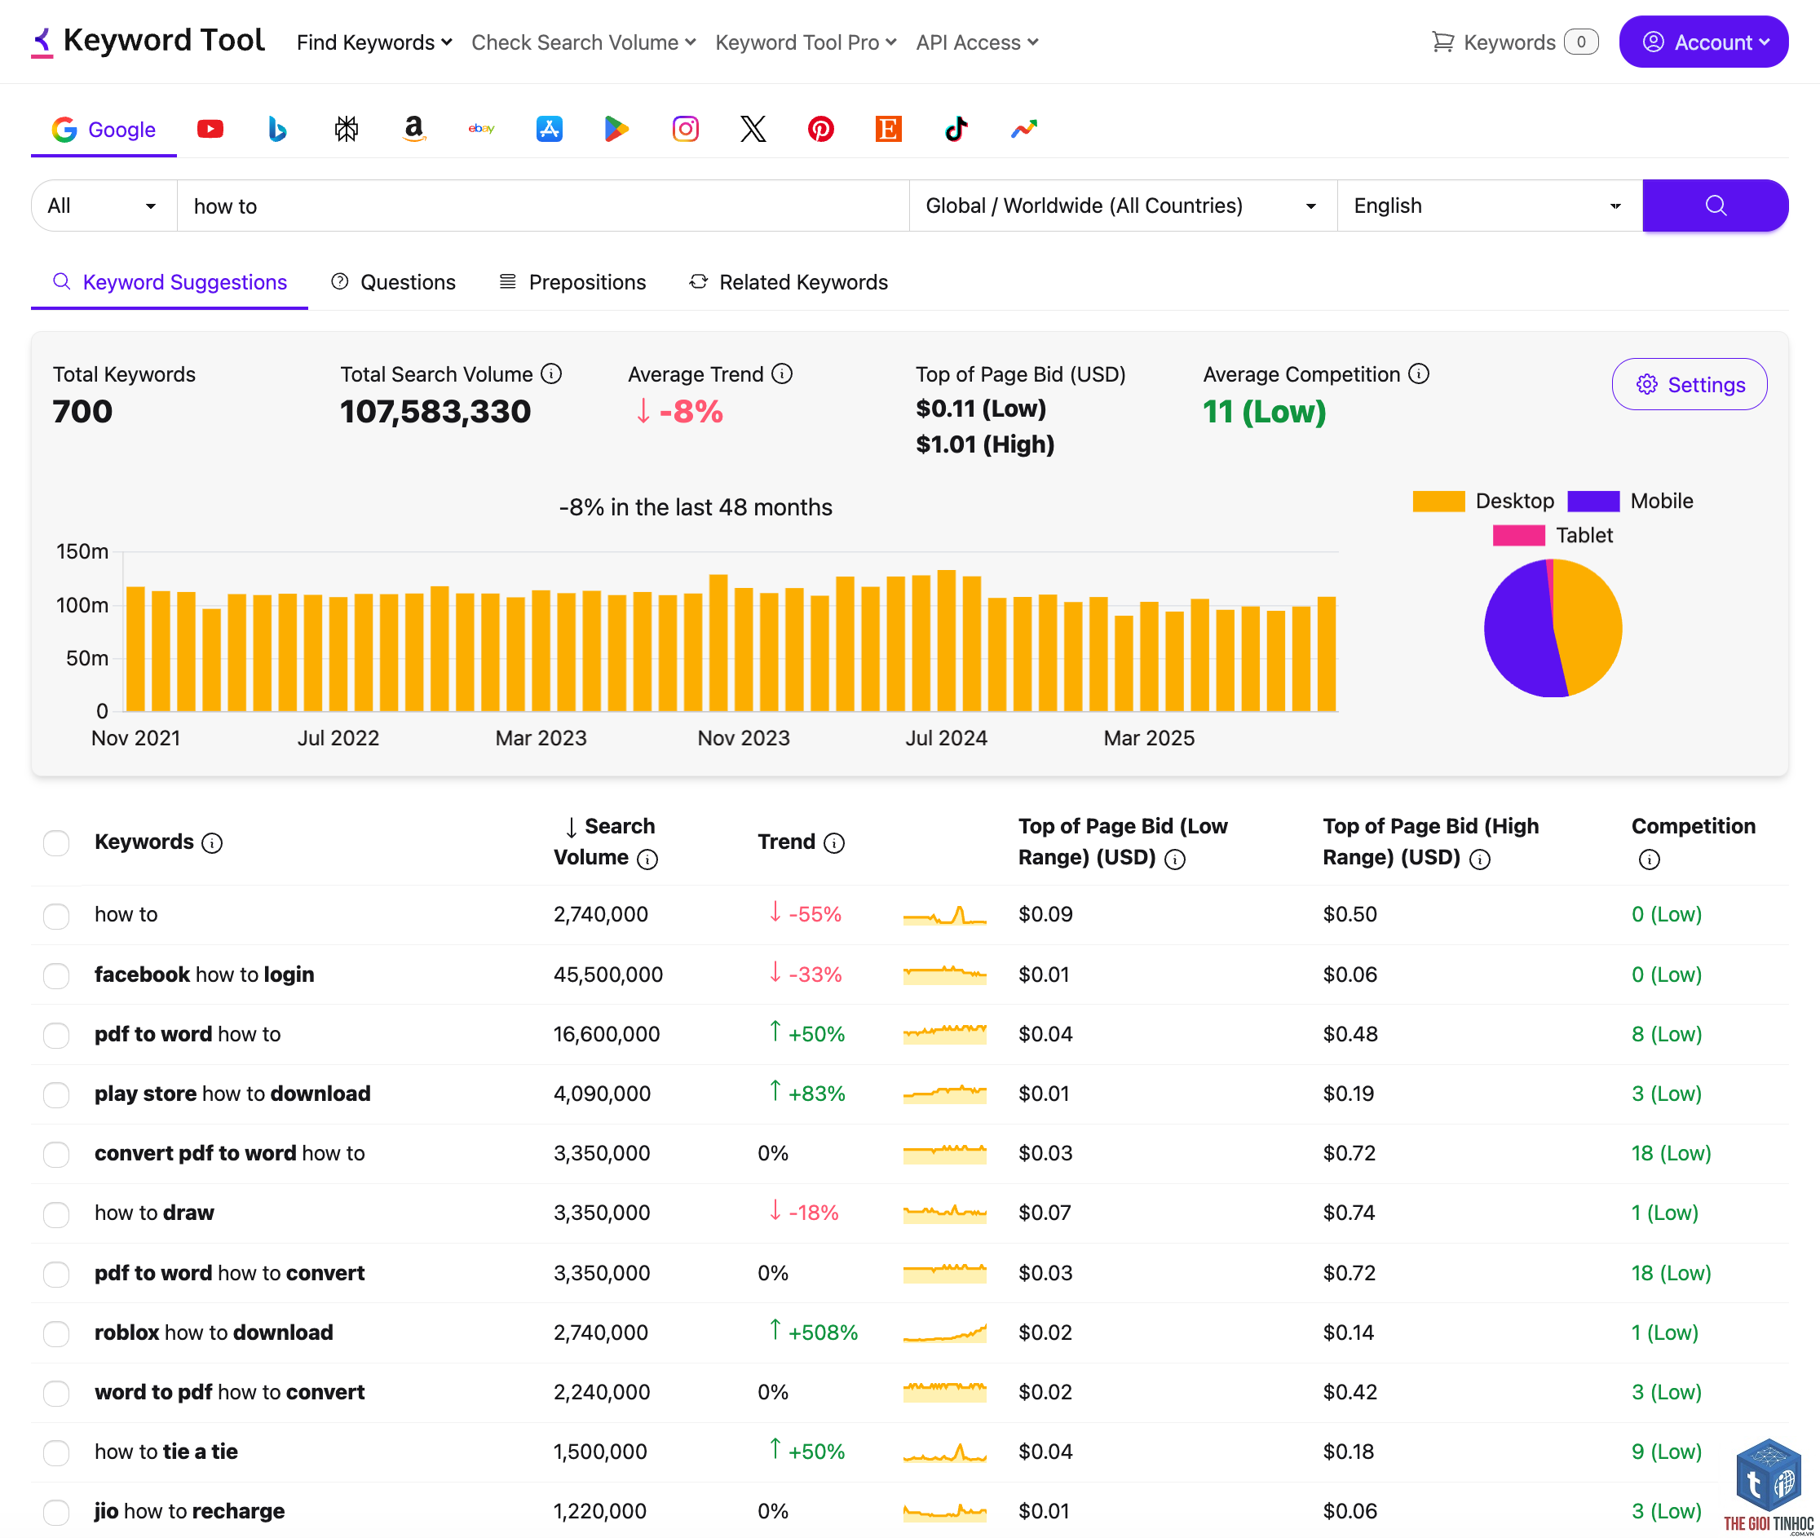Open the Related Keywords tab
Image resolution: width=1820 pixels, height=1538 pixels.
click(788, 282)
